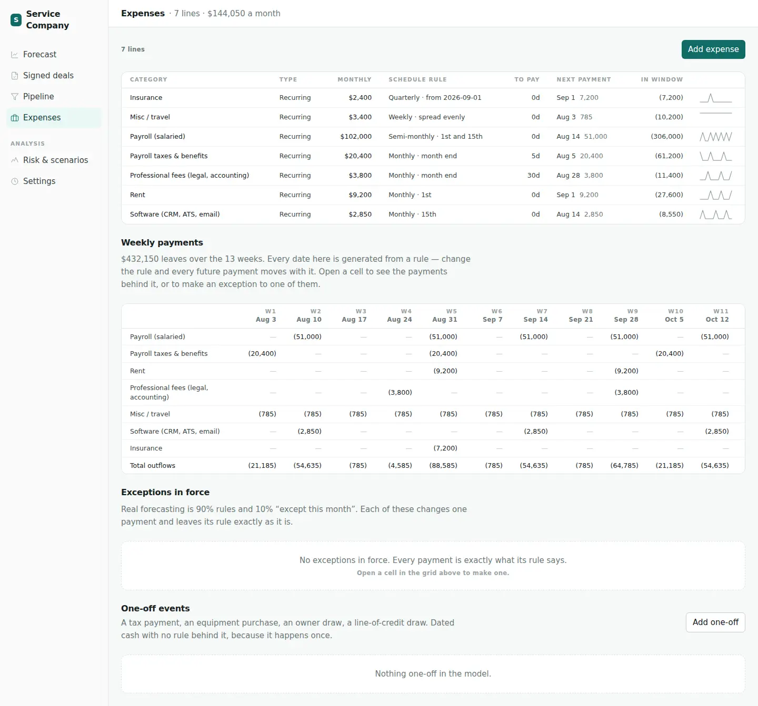Screen dimensions: 758x706
Task: Click the Expenses sidebar icon
Action: pyautogui.click(x=15, y=118)
